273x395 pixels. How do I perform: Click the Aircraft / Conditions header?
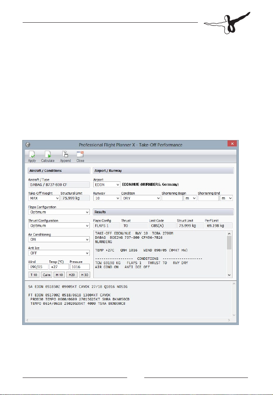(59, 171)
